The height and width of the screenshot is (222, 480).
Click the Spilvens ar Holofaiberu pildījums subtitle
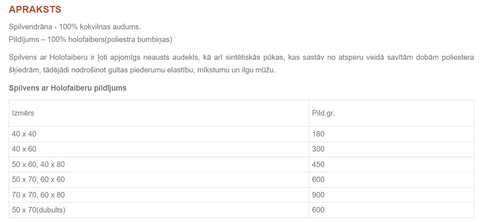[x=67, y=88]
